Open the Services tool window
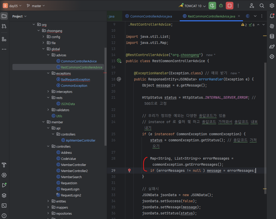276x219 pixels. [4, 175]
